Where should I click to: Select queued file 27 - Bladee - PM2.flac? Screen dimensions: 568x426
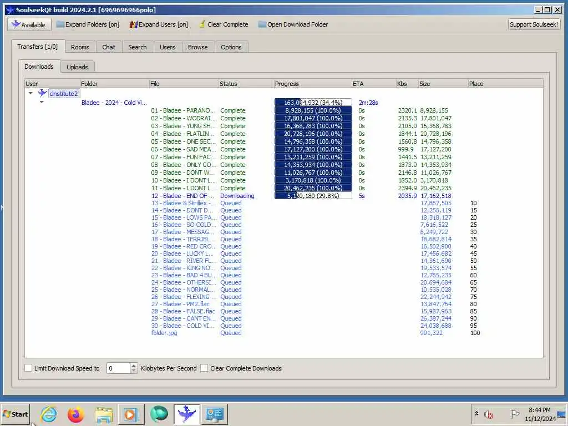180,304
